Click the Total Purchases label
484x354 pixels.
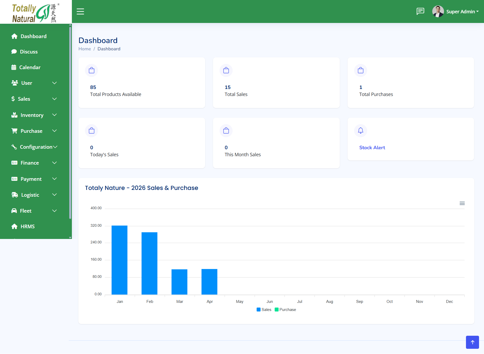click(x=376, y=94)
